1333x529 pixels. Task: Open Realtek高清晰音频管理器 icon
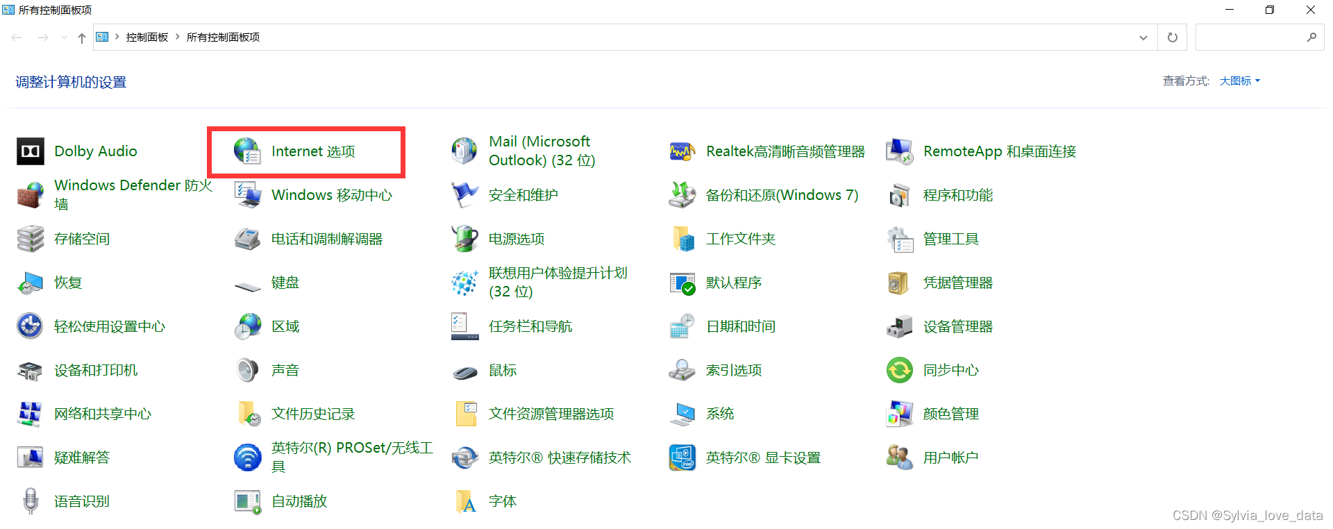682,151
